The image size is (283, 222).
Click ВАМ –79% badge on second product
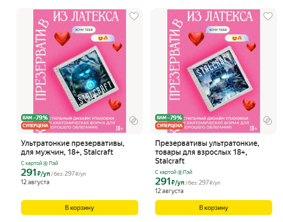click(169, 118)
